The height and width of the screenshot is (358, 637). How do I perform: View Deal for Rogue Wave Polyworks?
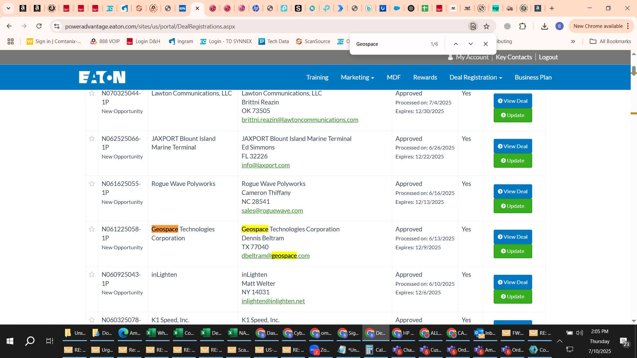pyautogui.click(x=513, y=191)
